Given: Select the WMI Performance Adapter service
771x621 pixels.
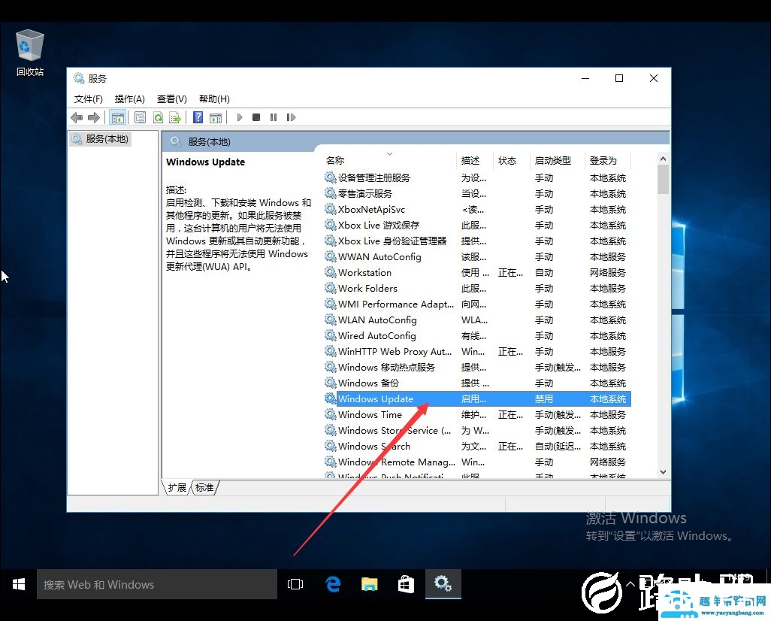Looking at the screenshot, I should [x=477, y=304].
